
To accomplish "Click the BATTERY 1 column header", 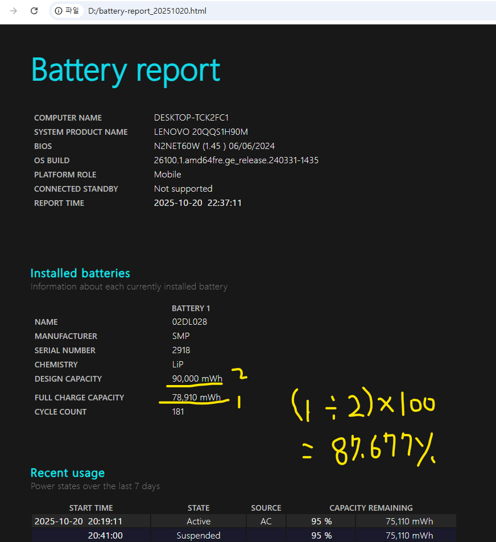I will click(191, 308).
